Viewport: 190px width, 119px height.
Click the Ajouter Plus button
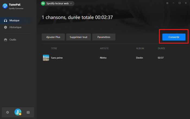[53, 37]
